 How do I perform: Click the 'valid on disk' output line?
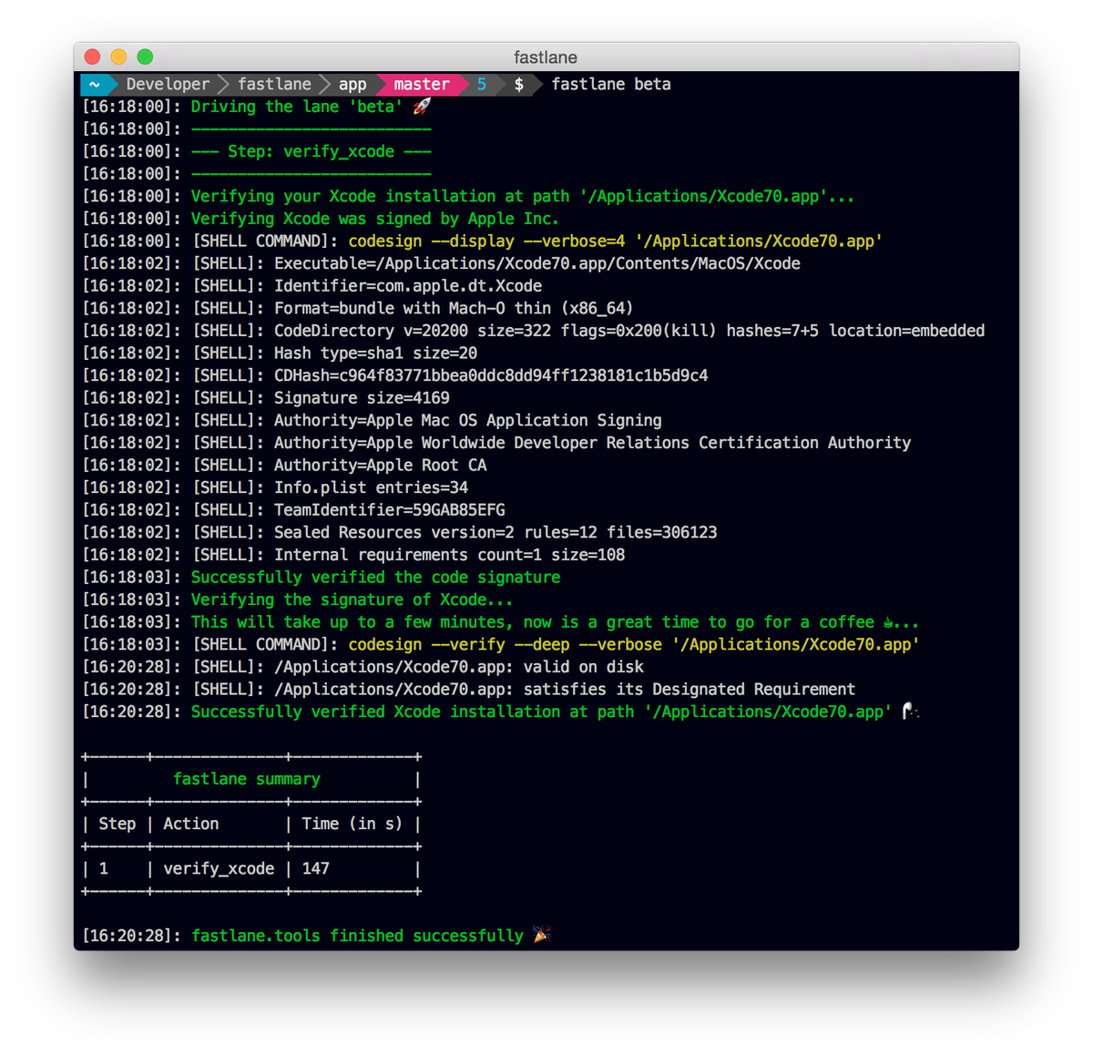click(x=459, y=667)
